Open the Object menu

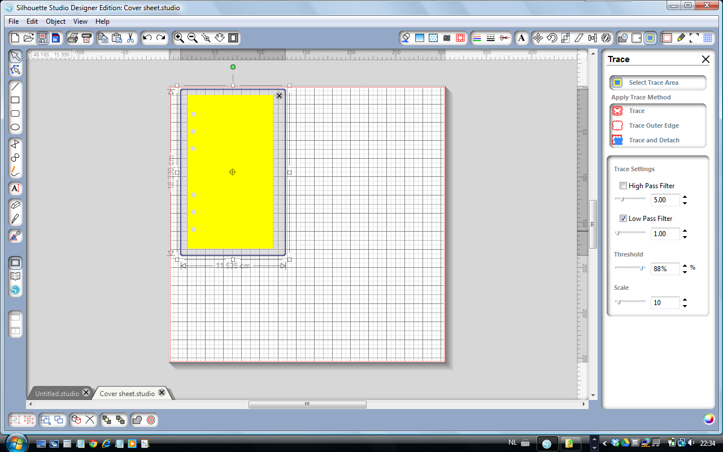pyautogui.click(x=55, y=21)
